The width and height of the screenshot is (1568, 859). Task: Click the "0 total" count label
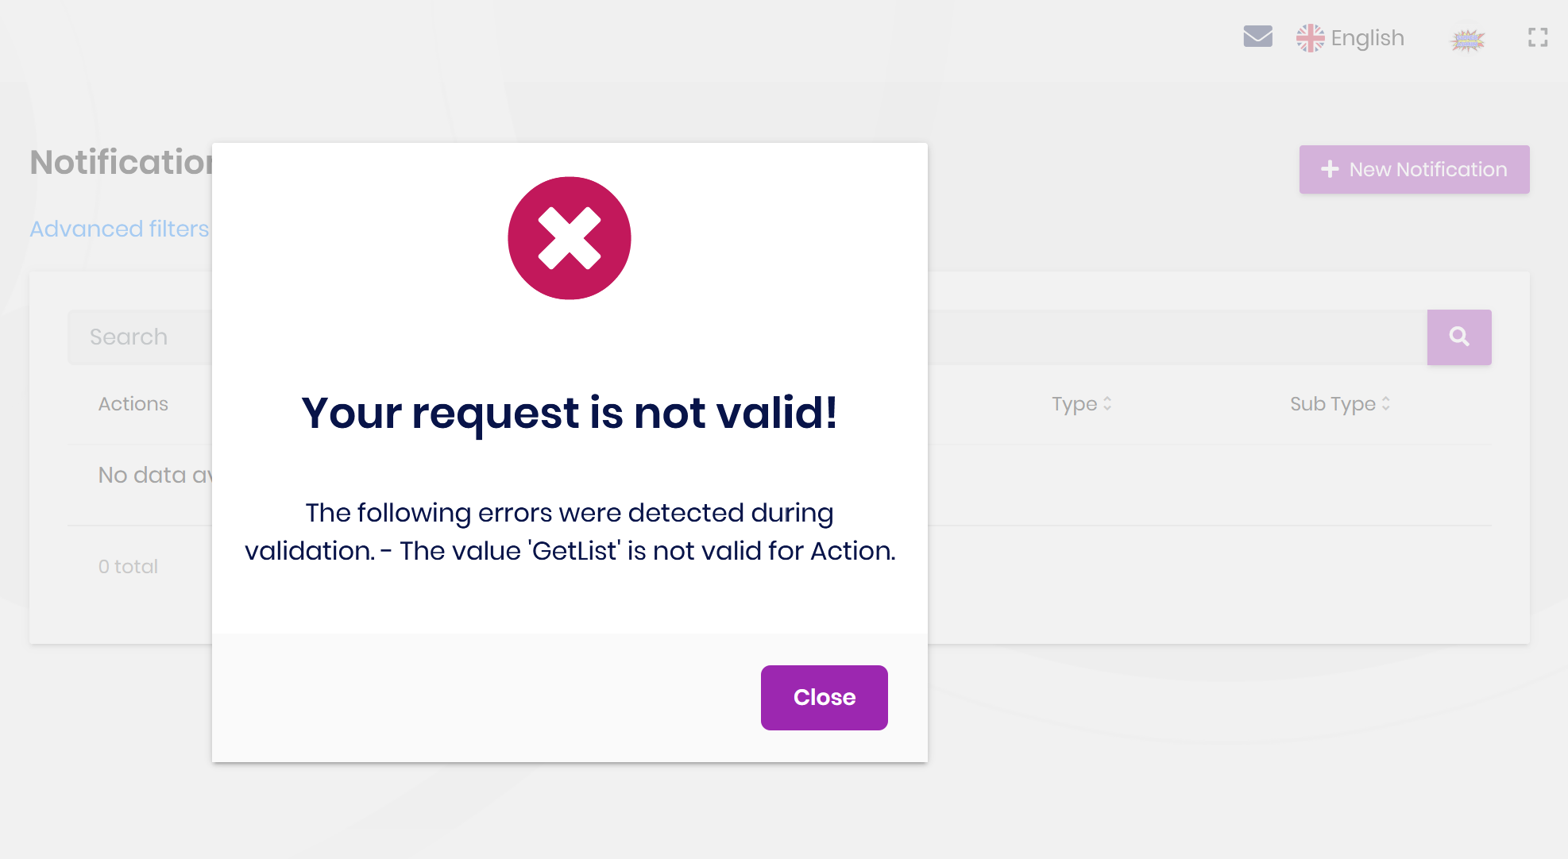tap(128, 566)
